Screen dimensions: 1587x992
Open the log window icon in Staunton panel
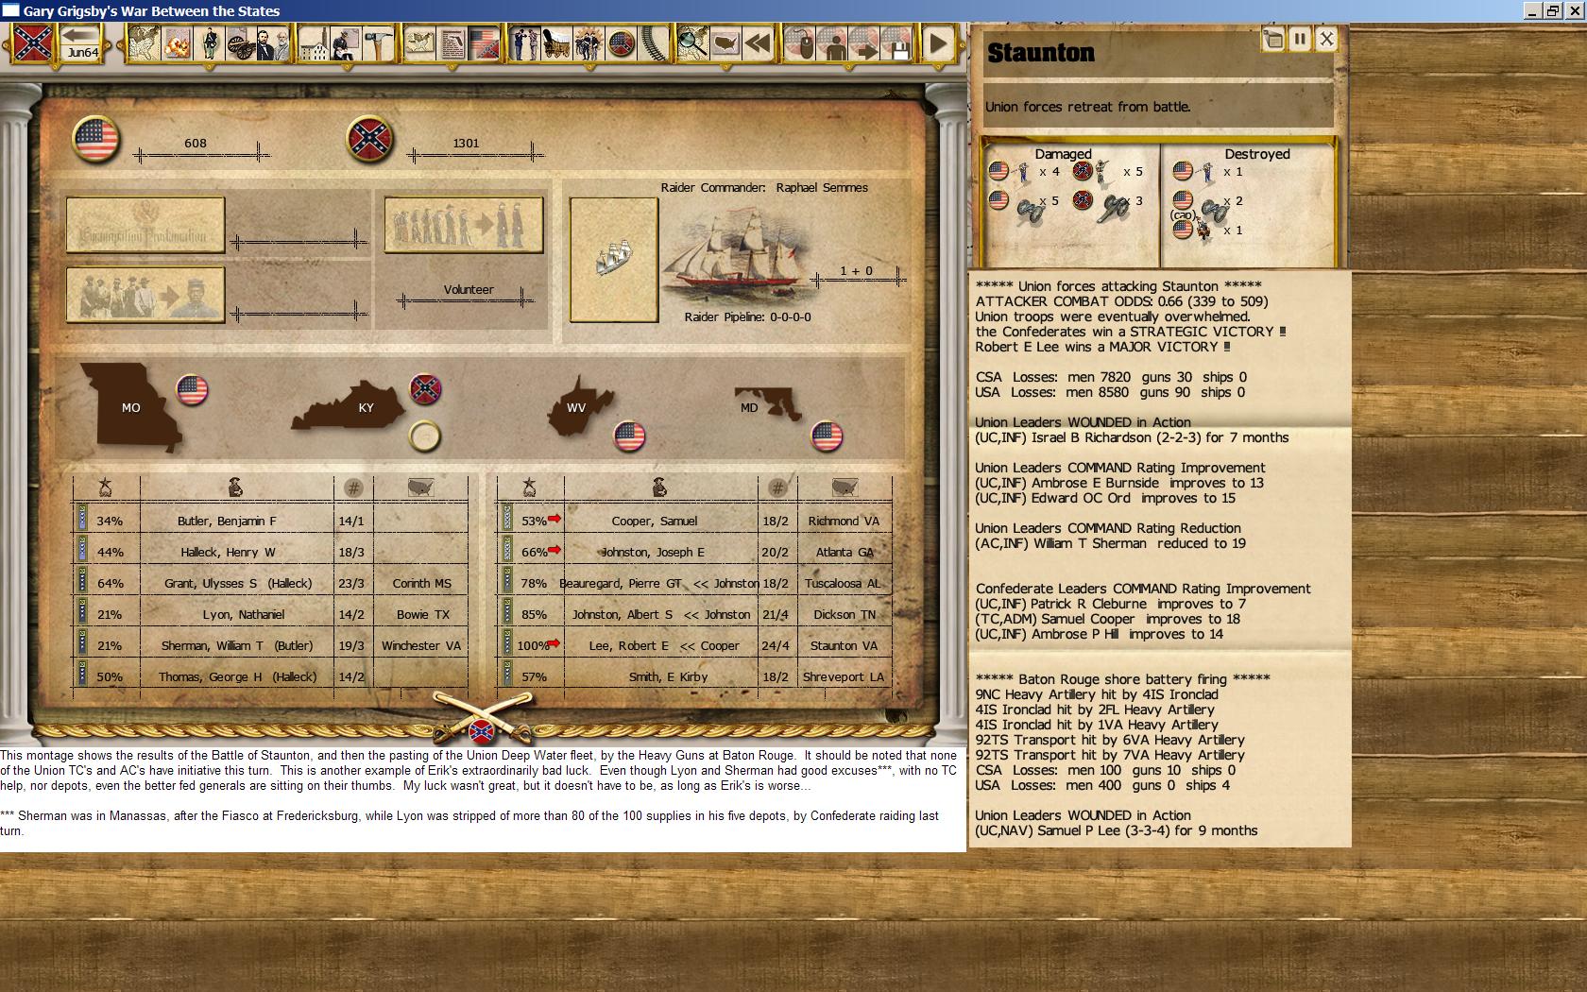(1273, 39)
